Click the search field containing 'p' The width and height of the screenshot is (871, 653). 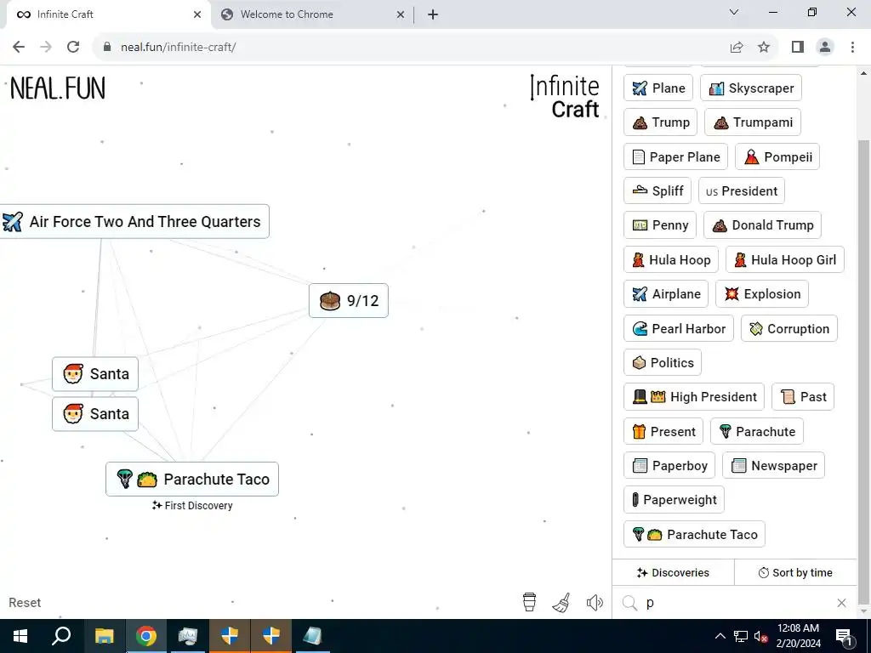click(x=733, y=603)
